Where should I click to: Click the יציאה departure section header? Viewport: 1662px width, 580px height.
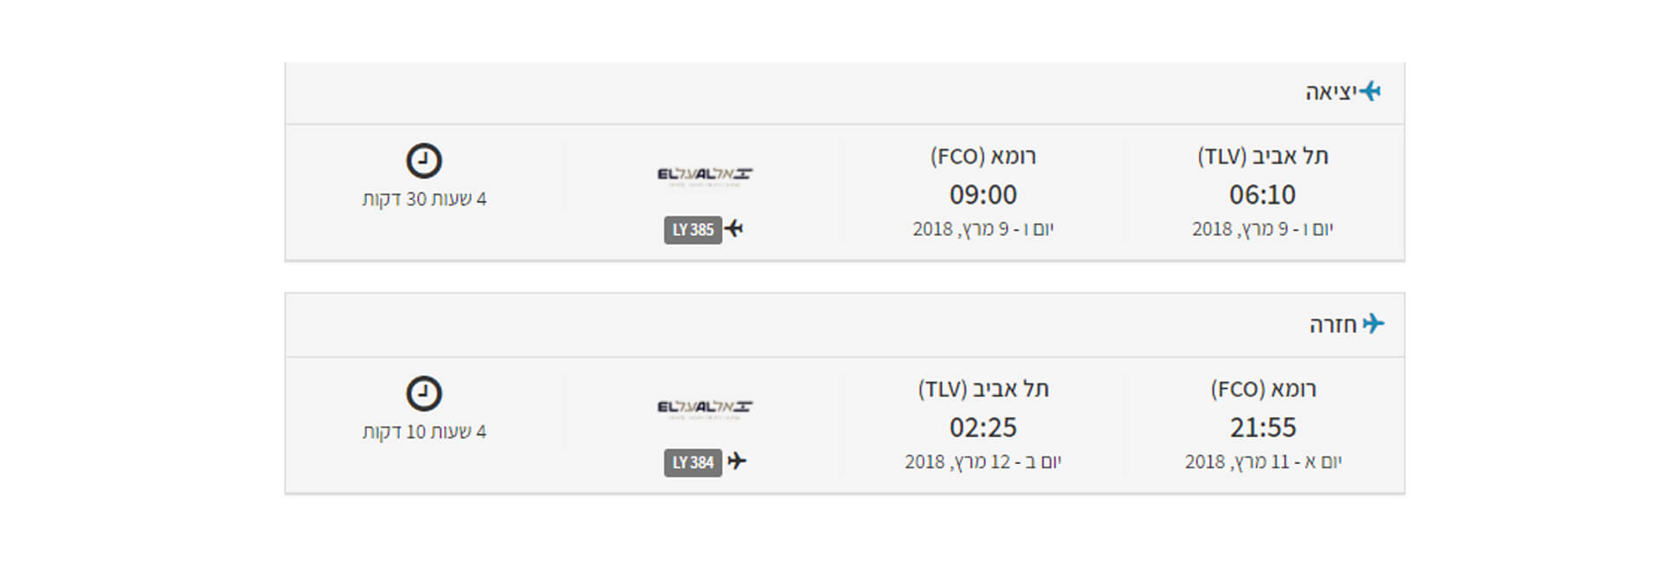(x=1330, y=93)
